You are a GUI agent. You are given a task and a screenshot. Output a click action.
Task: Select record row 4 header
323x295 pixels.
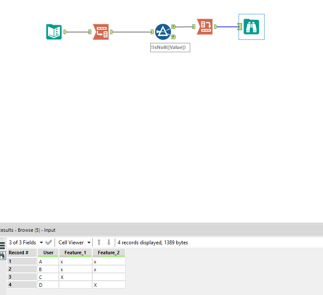(22, 285)
